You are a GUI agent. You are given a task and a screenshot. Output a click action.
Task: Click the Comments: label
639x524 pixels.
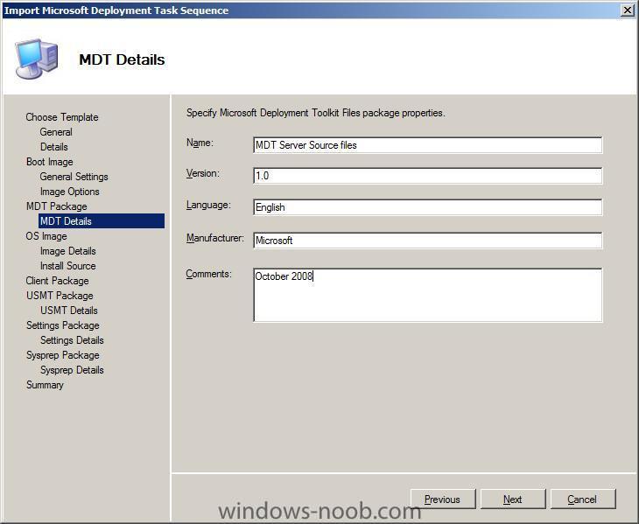[208, 274]
